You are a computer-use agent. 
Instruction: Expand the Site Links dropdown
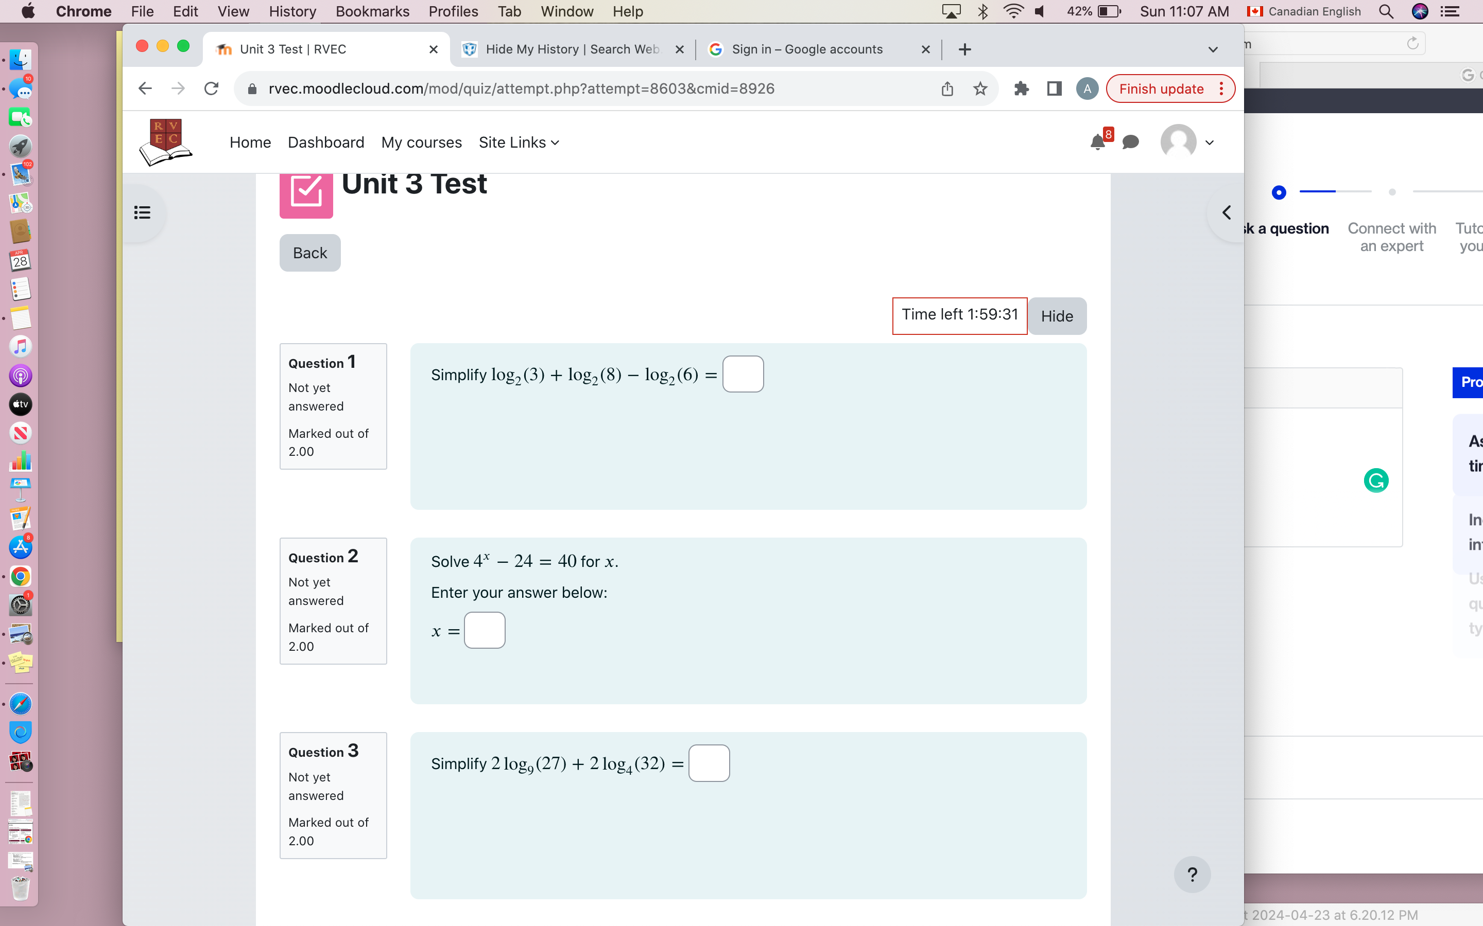tap(519, 143)
